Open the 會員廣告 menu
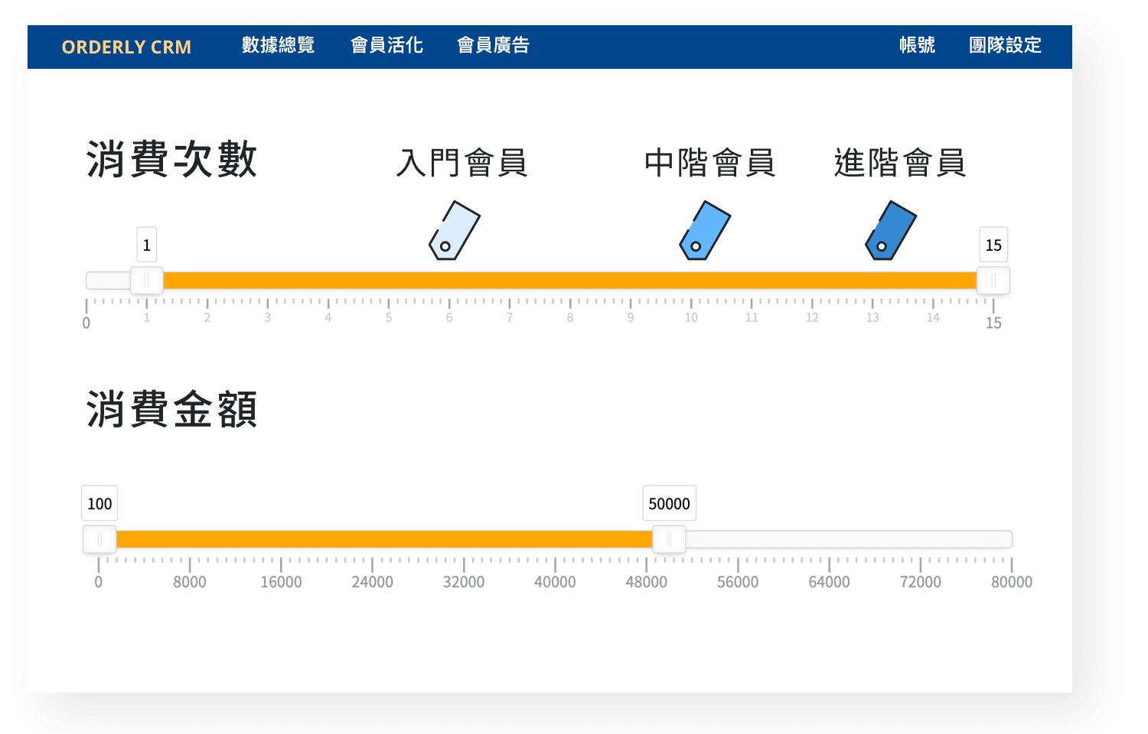The width and height of the screenshot is (1148, 734). point(493,46)
